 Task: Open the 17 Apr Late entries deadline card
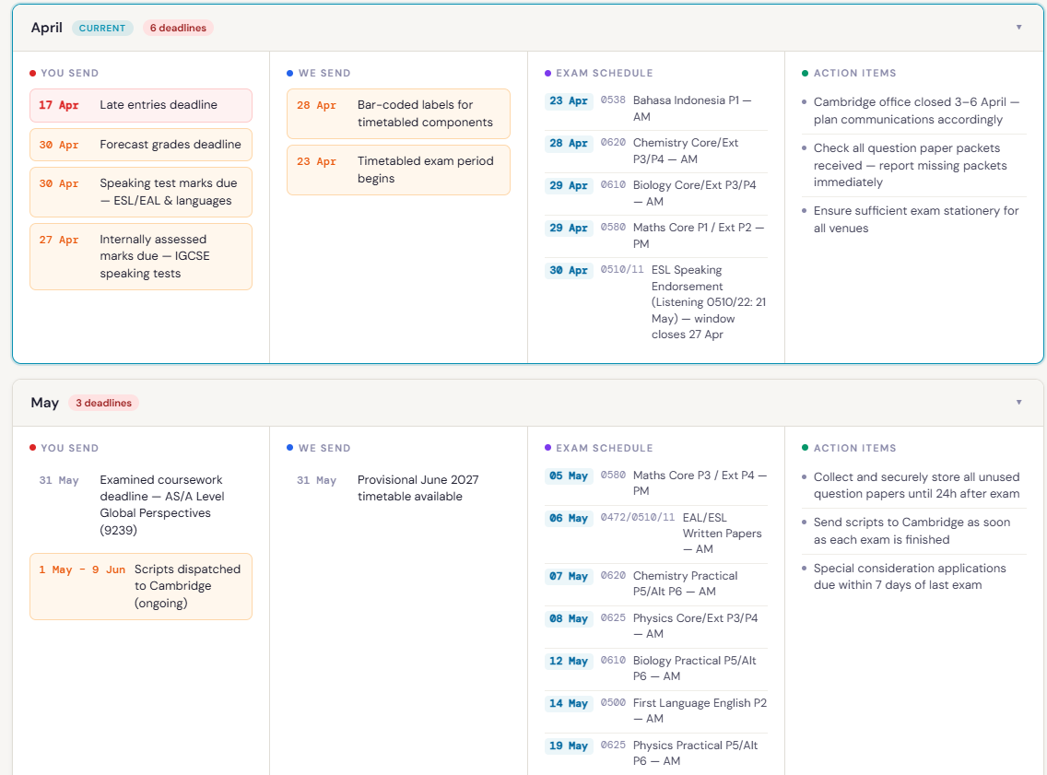141,105
